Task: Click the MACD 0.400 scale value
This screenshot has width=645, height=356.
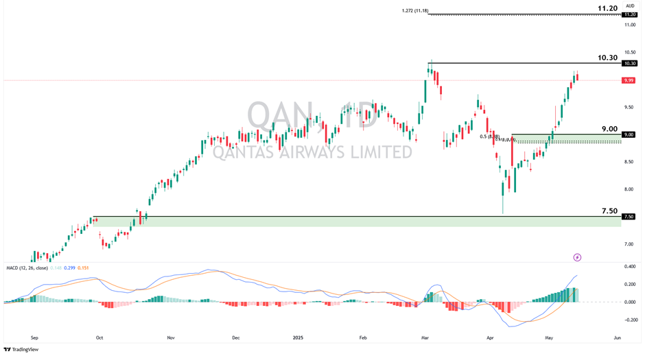Action: click(x=629, y=266)
